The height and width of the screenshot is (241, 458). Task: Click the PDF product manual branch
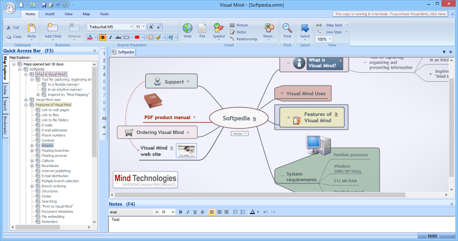click(x=167, y=117)
